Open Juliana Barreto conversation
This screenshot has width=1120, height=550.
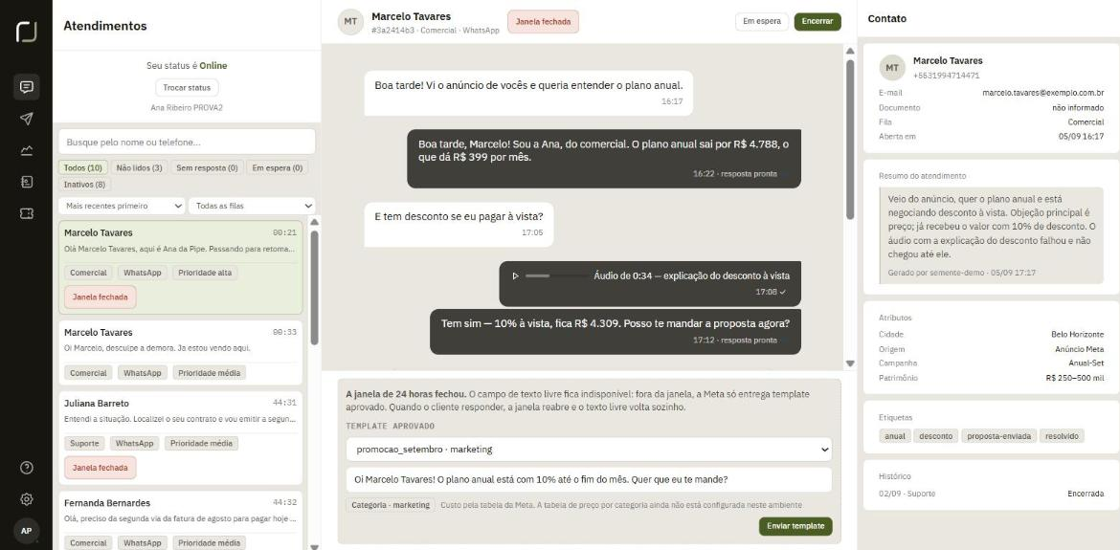(180, 437)
